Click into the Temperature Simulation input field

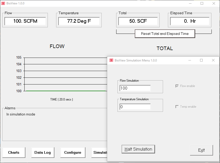[x=135, y=107]
